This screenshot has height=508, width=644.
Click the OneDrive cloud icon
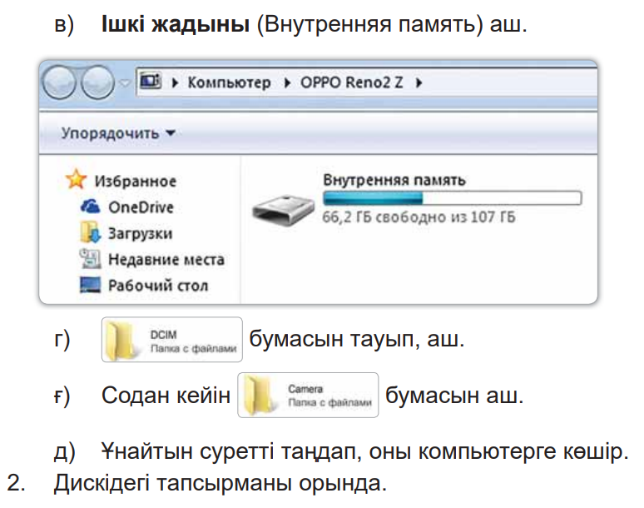[x=90, y=207]
